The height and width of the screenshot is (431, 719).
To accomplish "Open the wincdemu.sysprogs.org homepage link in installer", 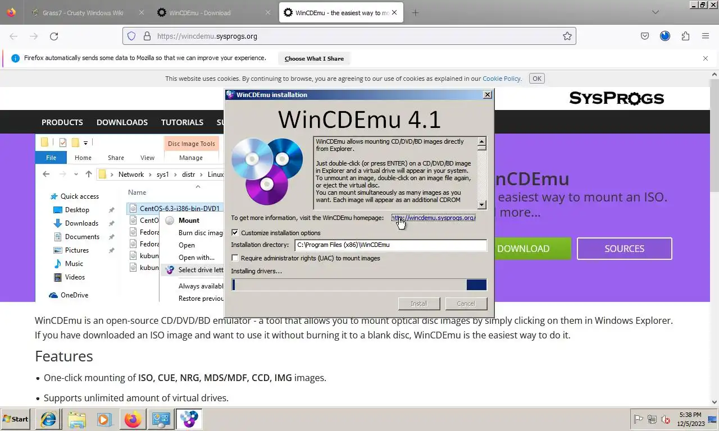I will coord(433,218).
